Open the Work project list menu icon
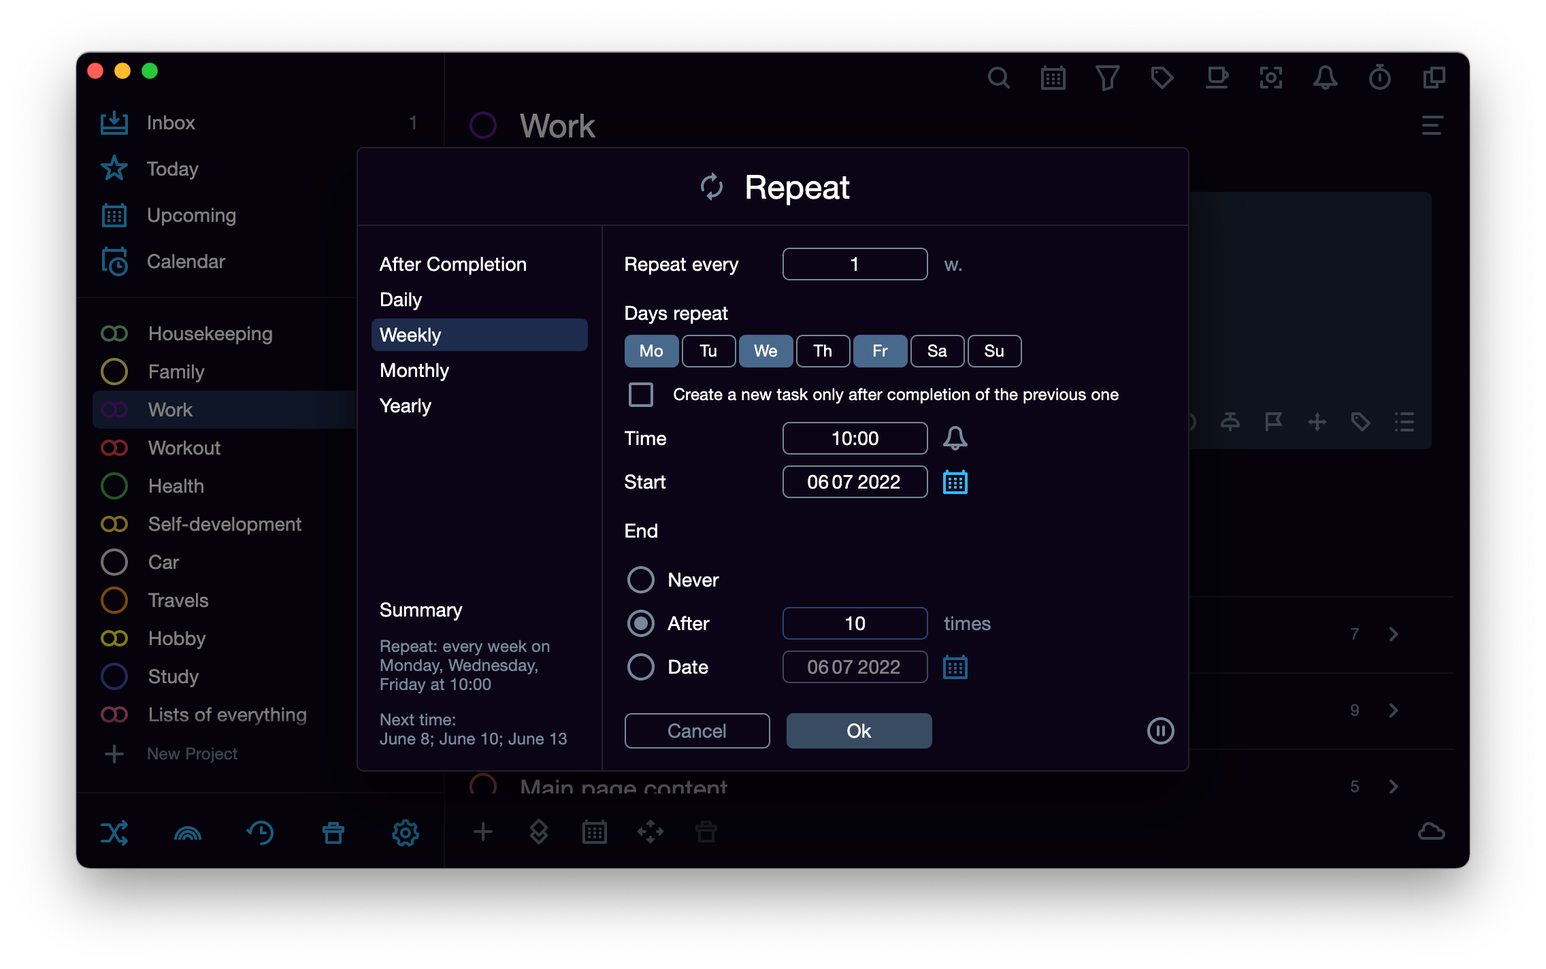Screen dimensions: 1546x969 coord(1432,125)
